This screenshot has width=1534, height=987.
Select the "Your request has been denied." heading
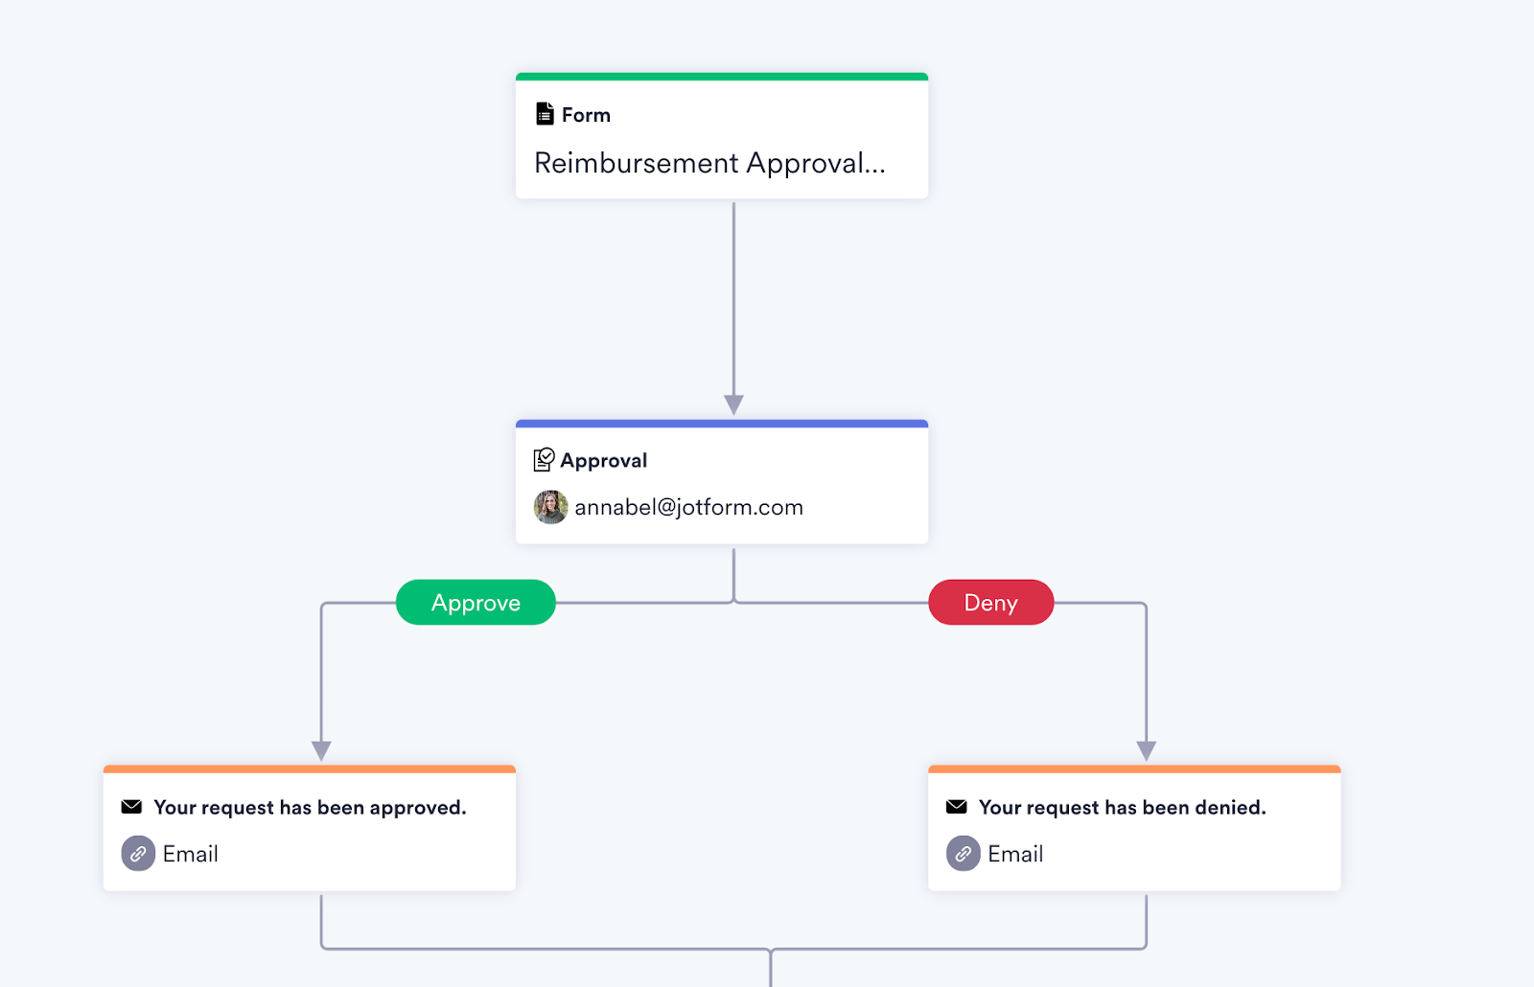click(1122, 808)
